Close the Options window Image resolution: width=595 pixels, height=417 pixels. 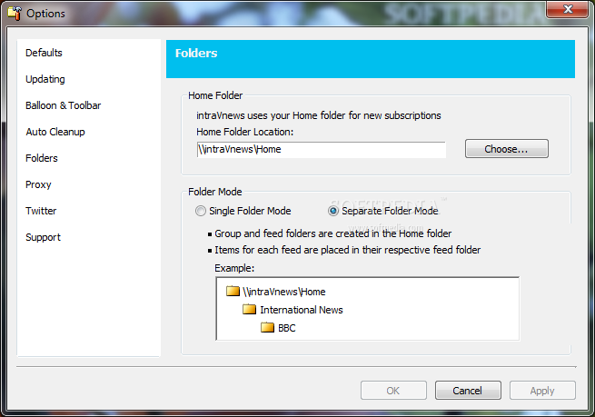click(x=568, y=9)
